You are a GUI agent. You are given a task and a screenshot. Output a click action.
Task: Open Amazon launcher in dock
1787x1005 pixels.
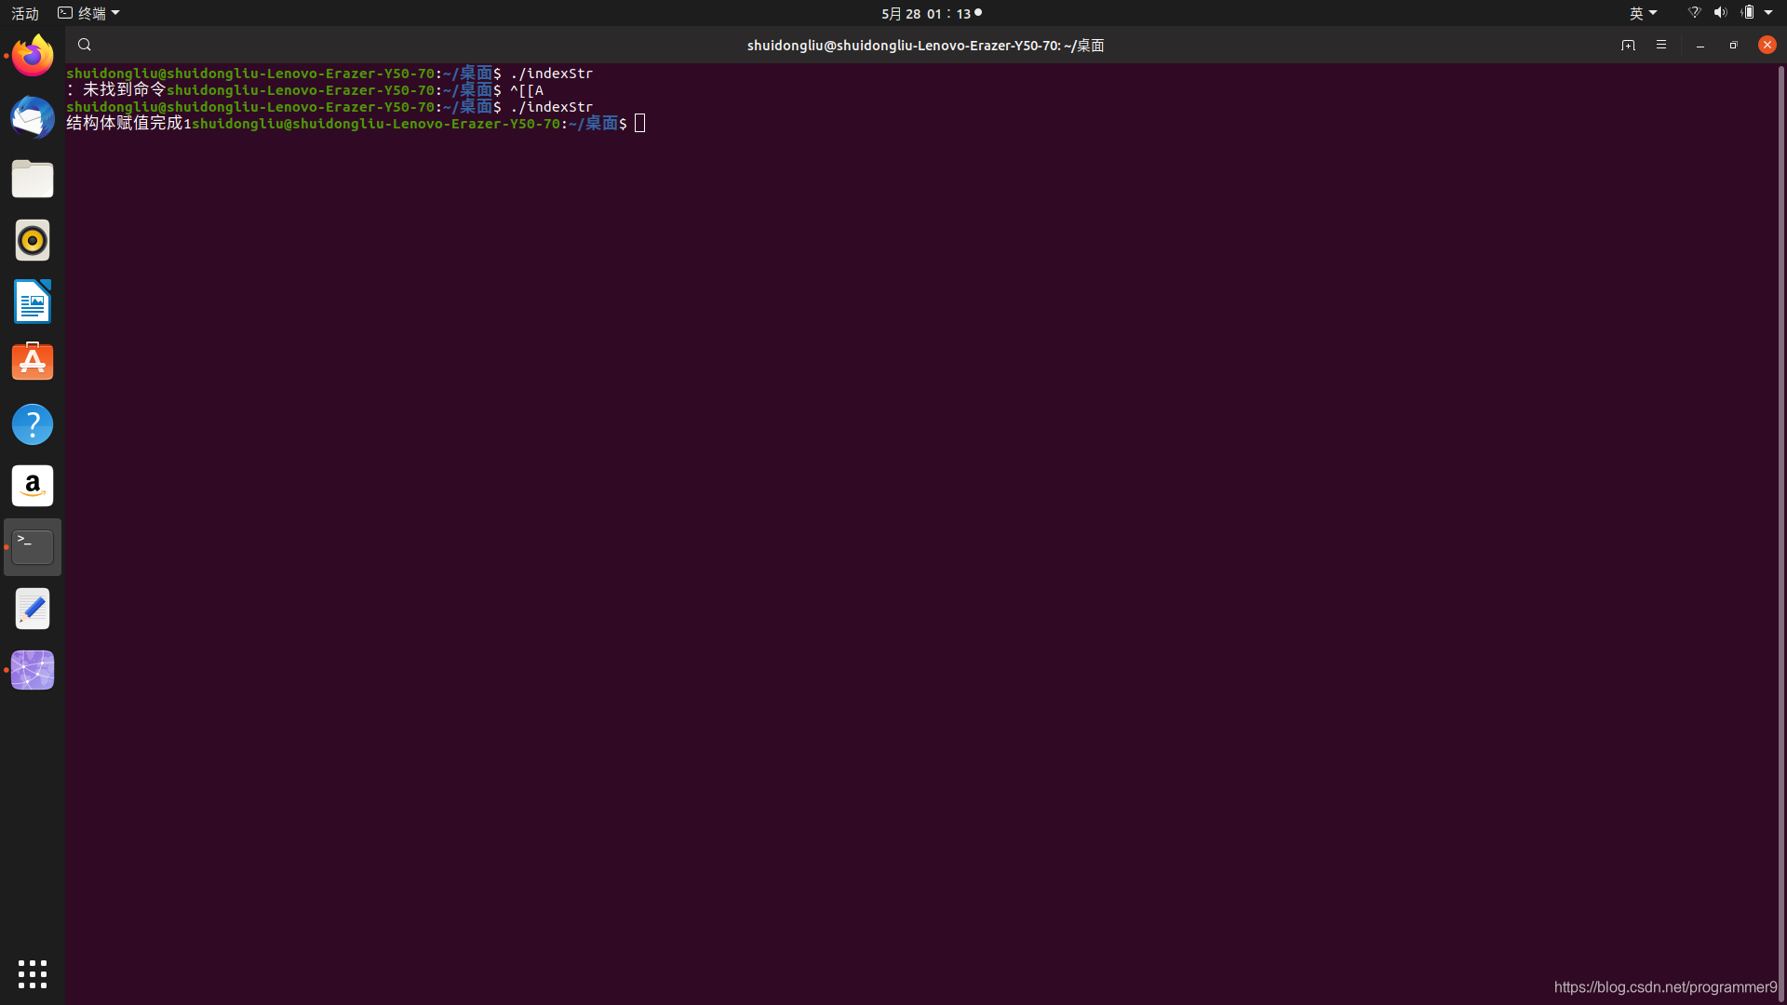click(x=33, y=486)
